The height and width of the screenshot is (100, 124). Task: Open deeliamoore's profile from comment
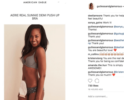95,16
